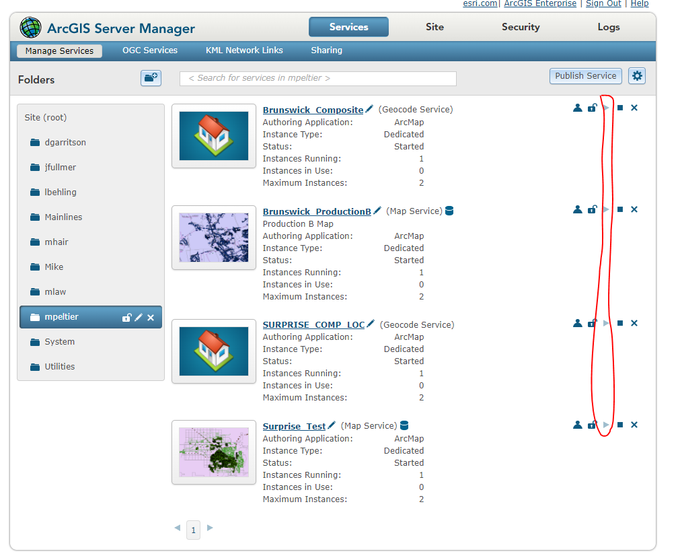Screen dimensions: 680x560
Task: Edit Brunswick_ProductionB service with pencil icon
Action: pyautogui.click(x=377, y=211)
